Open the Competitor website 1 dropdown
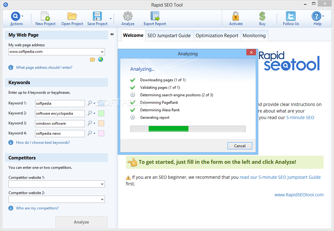This screenshot has height=231, width=334. (102, 184)
